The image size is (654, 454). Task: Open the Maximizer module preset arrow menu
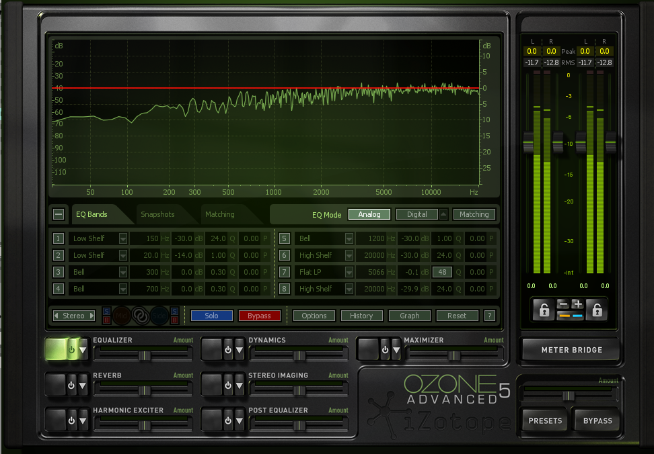coord(396,350)
